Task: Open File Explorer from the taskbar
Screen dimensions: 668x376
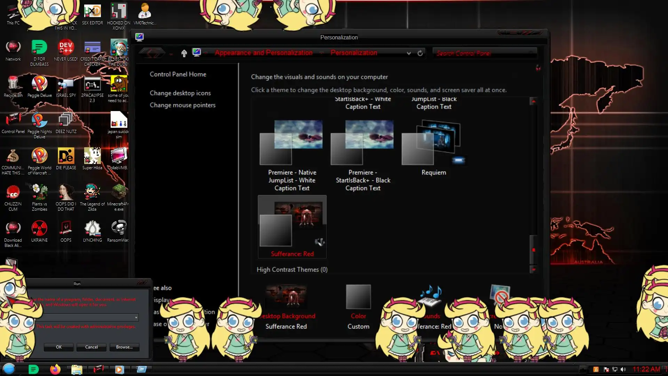Action: (x=77, y=369)
